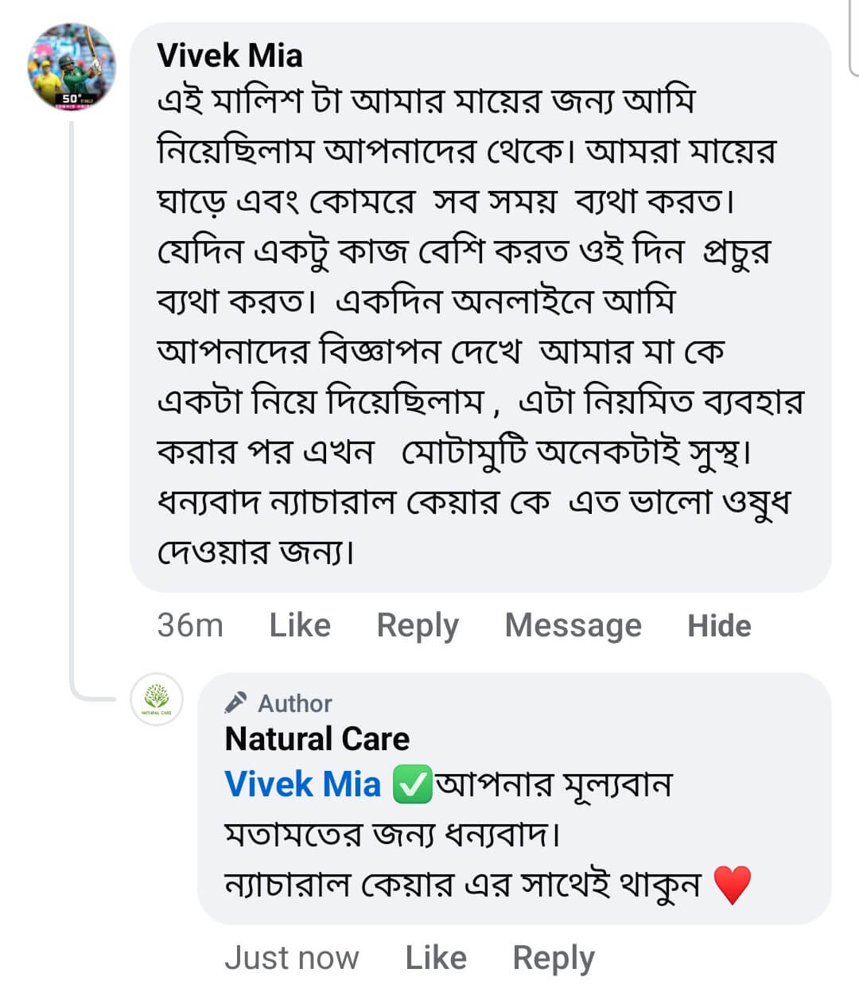Reply under the Natural Care response
This screenshot has height=1000, width=859.
(554, 958)
